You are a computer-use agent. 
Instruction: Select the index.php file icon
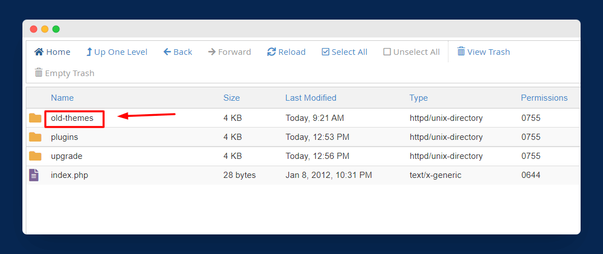point(35,175)
